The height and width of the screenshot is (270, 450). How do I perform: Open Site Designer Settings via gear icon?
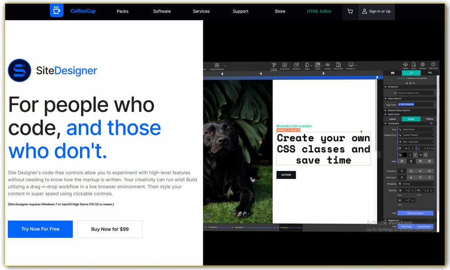422,64
